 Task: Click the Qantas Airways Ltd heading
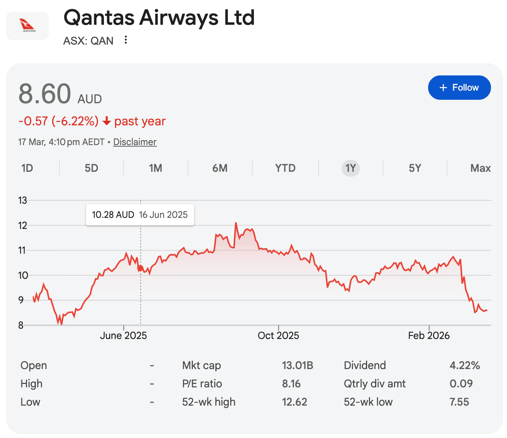click(x=159, y=18)
